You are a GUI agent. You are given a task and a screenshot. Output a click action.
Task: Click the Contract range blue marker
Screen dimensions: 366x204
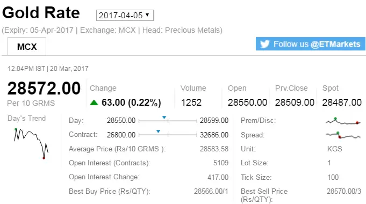[158, 132]
